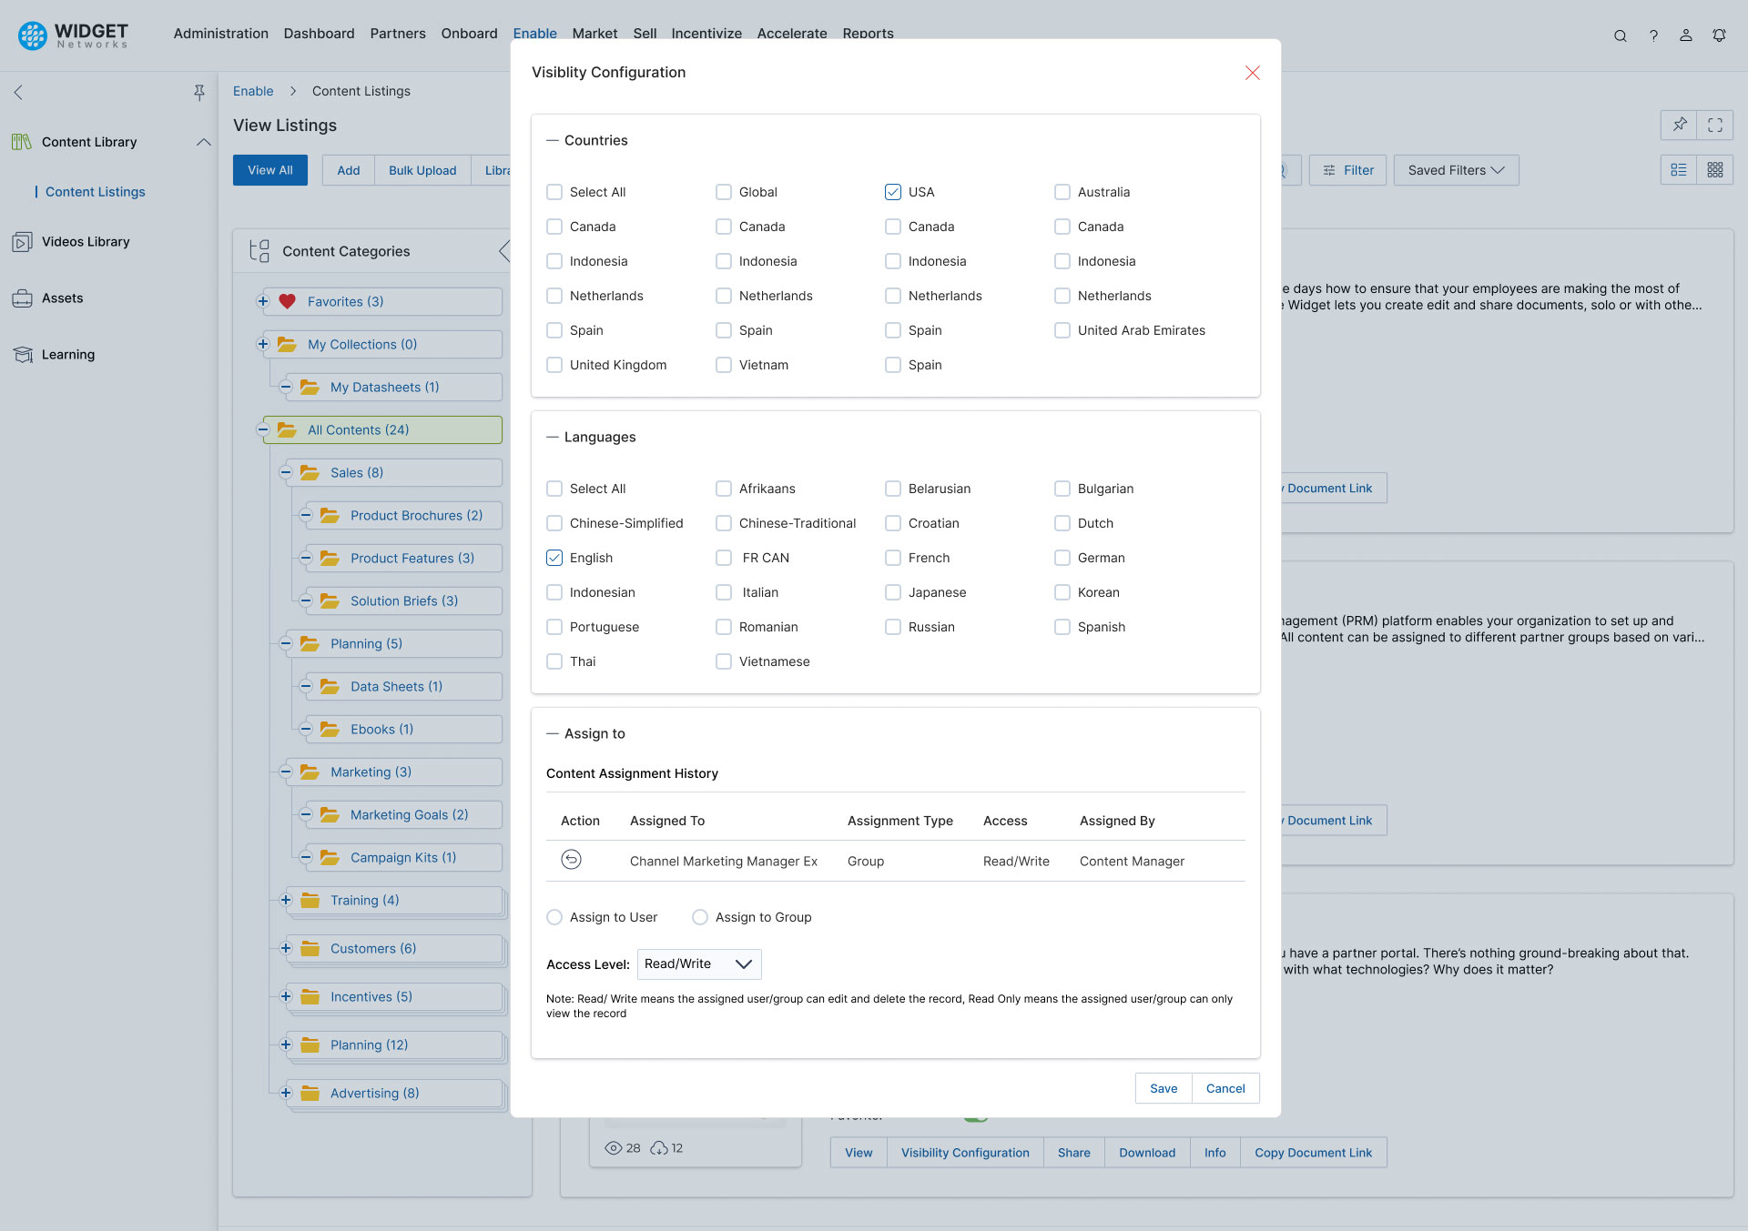Open the user profile icon

pos(1686,35)
